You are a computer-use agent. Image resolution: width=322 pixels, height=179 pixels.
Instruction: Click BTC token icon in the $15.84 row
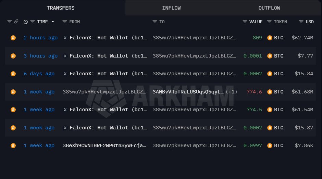(270, 74)
